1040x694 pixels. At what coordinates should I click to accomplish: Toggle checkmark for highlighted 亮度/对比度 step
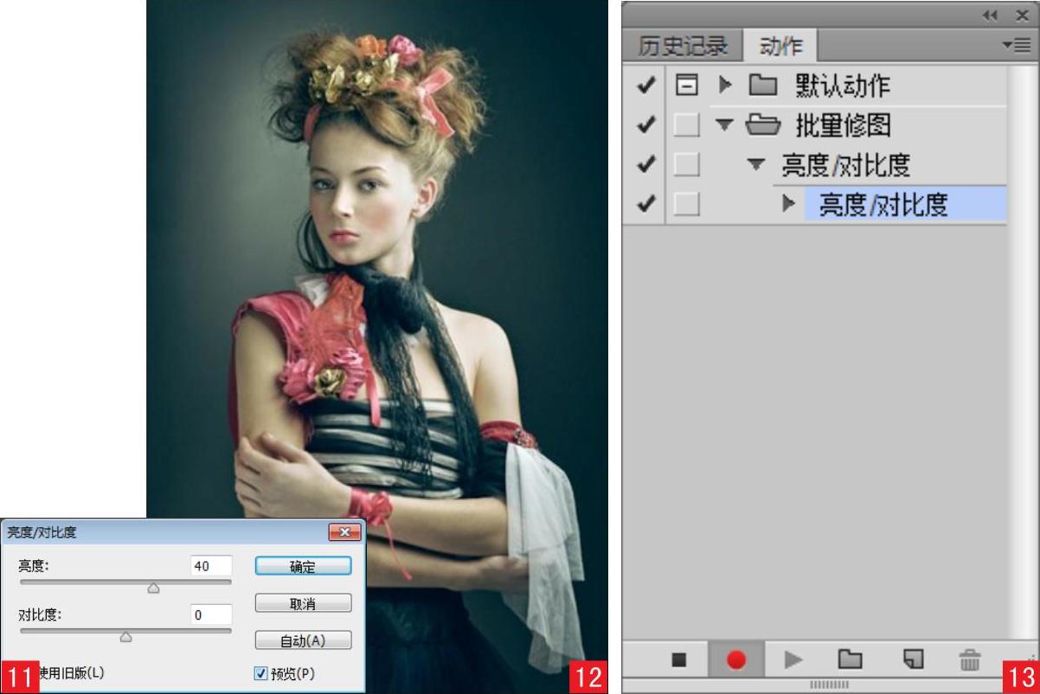click(x=645, y=205)
